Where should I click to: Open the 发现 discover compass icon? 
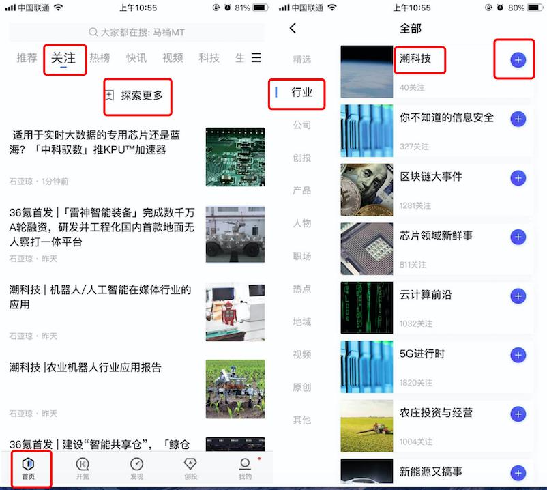[136, 464]
